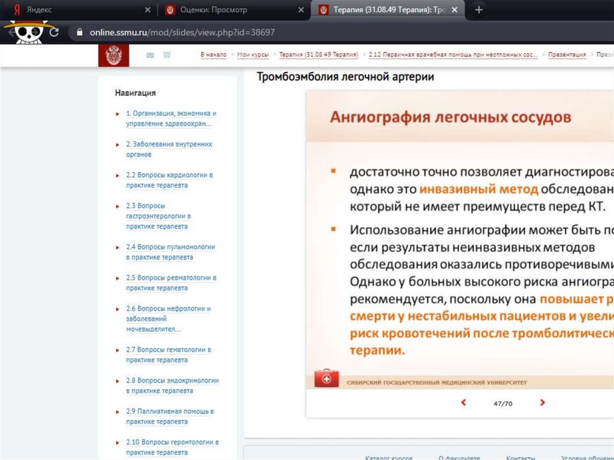This screenshot has width=614, height=460.
Task: Open the messages envelope icon
Action: point(150,55)
